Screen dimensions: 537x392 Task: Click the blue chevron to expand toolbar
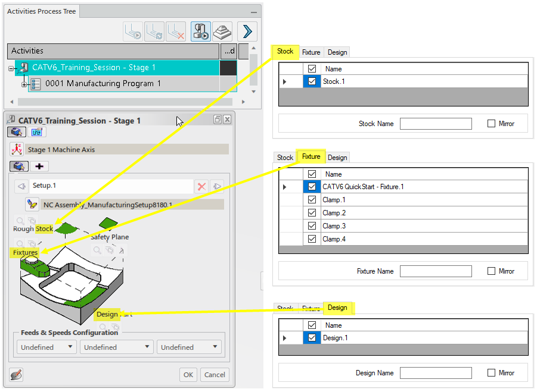[x=247, y=32]
